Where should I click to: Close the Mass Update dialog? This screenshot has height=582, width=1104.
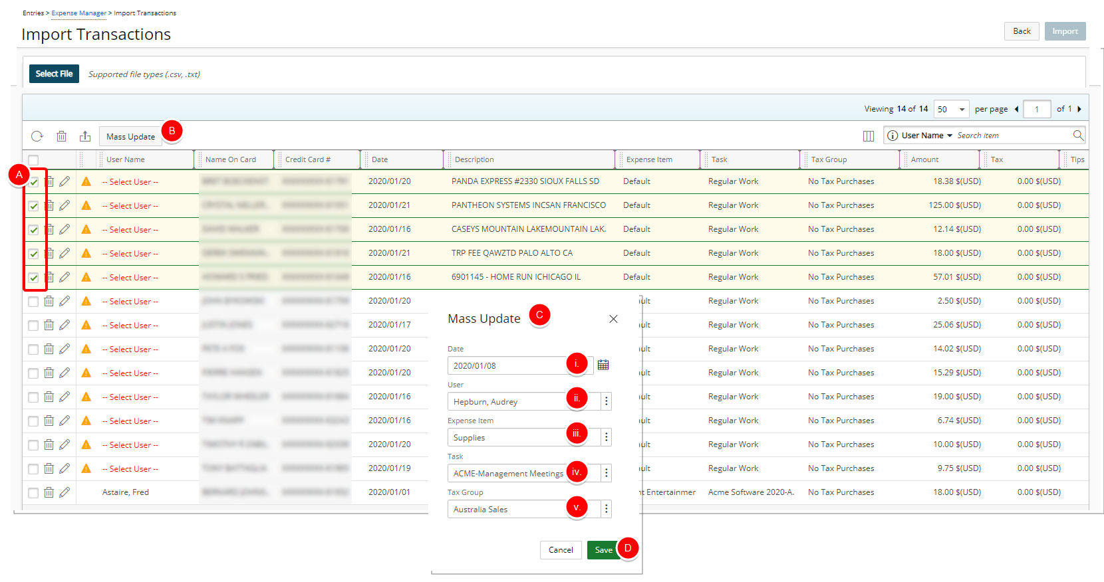(x=613, y=319)
